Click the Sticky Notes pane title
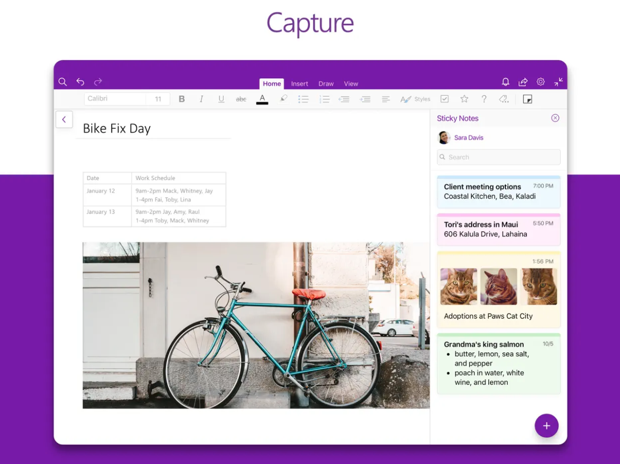 pos(458,118)
